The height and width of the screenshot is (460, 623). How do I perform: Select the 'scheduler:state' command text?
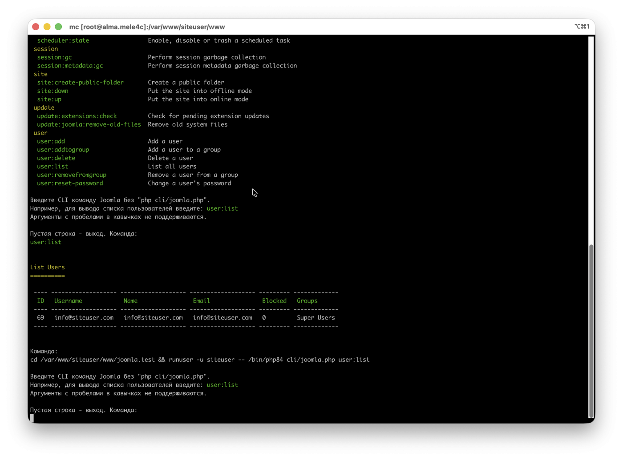pos(63,40)
